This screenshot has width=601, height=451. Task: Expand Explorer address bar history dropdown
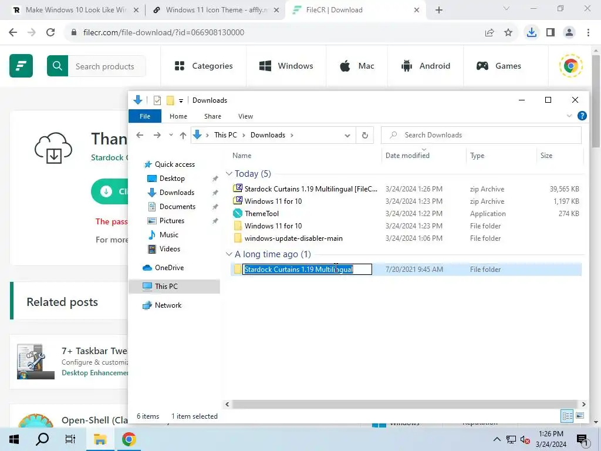point(347,136)
